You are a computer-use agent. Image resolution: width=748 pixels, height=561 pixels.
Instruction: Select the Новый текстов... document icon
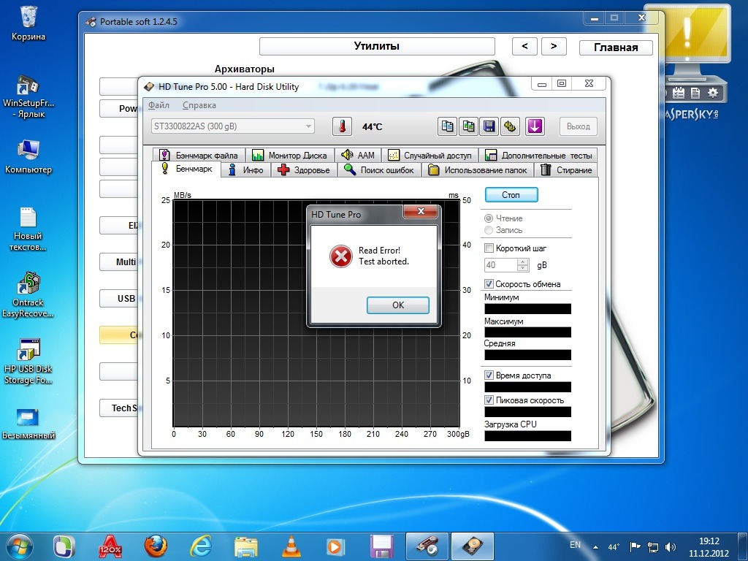(28, 229)
